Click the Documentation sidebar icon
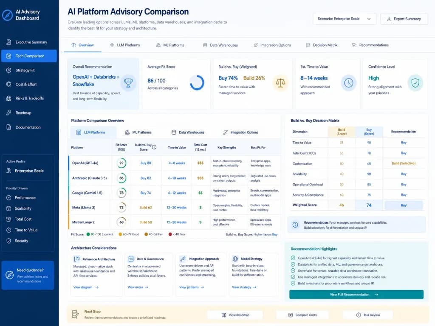This screenshot has width=435, height=326. [9, 127]
